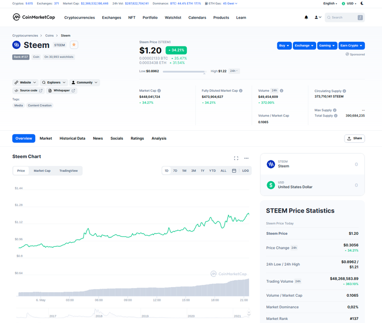
Task: Select the Overview tab
Action: point(24,138)
